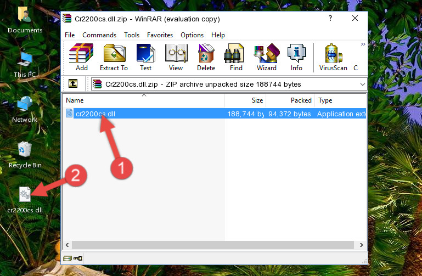Image resolution: width=422 pixels, height=276 pixels.
Task: Close the WinRAR window
Action: point(355,18)
